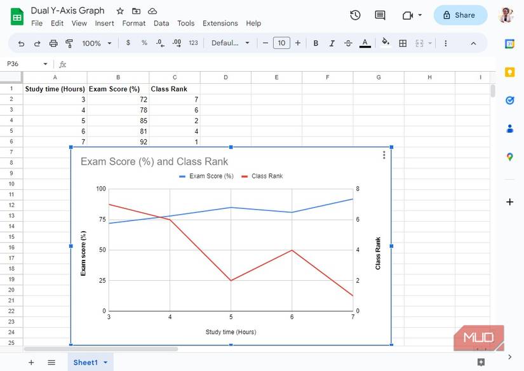The image size is (524, 371).
Task: Open the text color picker
Action: (365, 43)
